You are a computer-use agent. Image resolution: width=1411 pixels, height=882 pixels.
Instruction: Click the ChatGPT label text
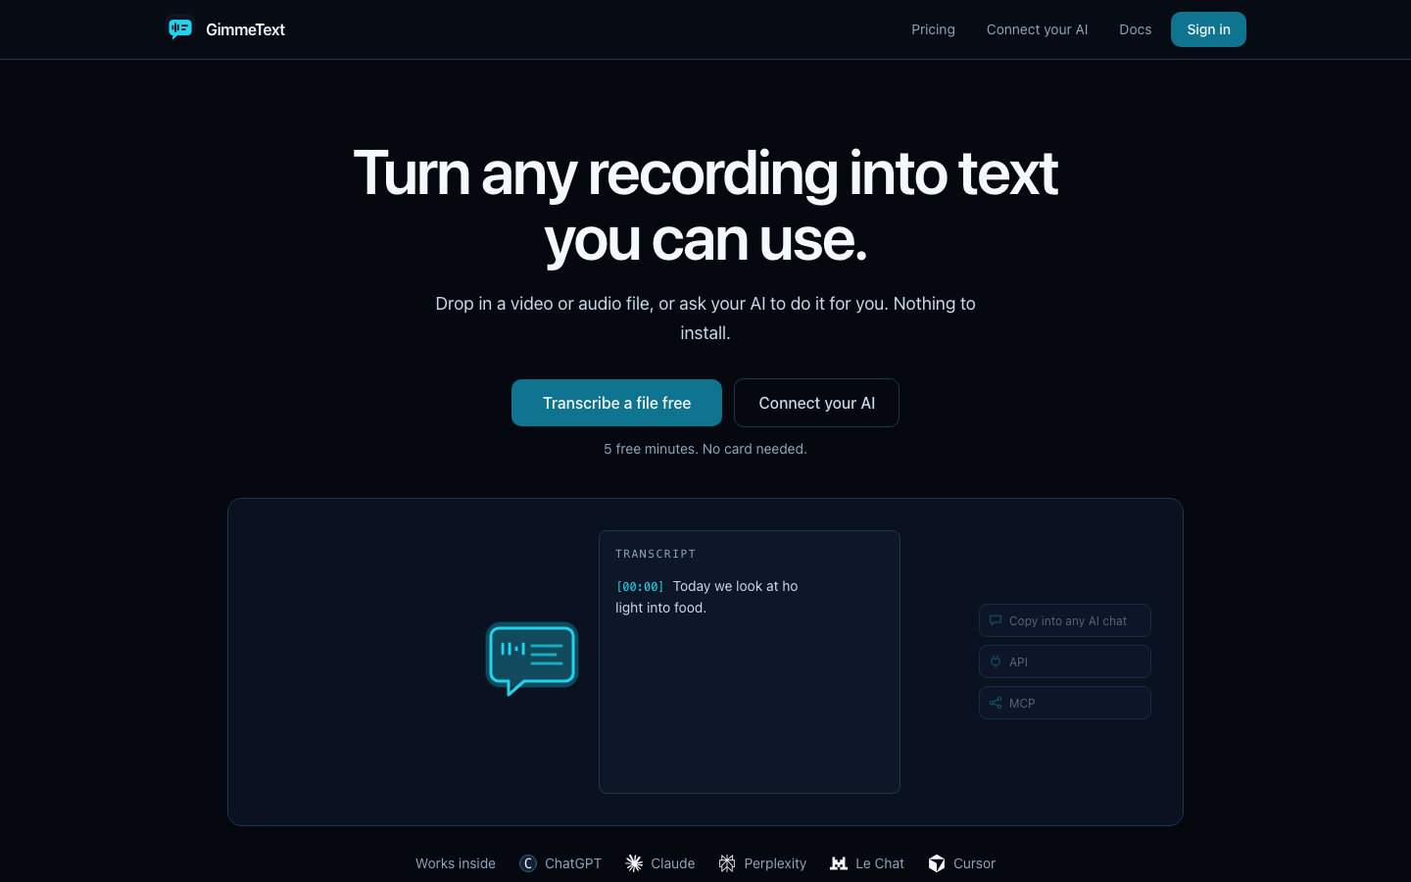(x=573, y=863)
